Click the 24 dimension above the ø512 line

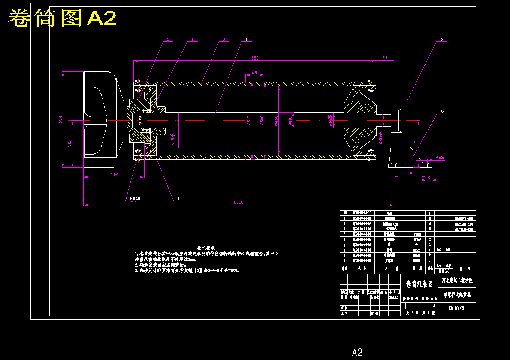click(x=255, y=72)
